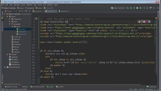Expand External Libraries node

coord(5,67)
